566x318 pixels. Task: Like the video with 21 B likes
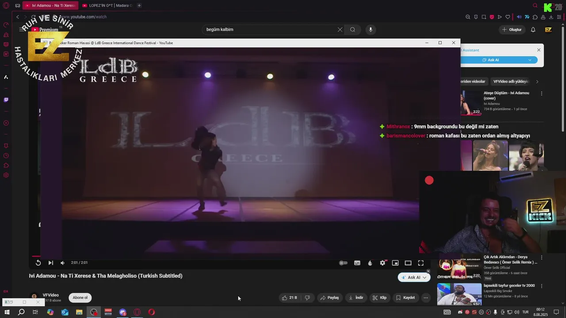click(x=290, y=298)
